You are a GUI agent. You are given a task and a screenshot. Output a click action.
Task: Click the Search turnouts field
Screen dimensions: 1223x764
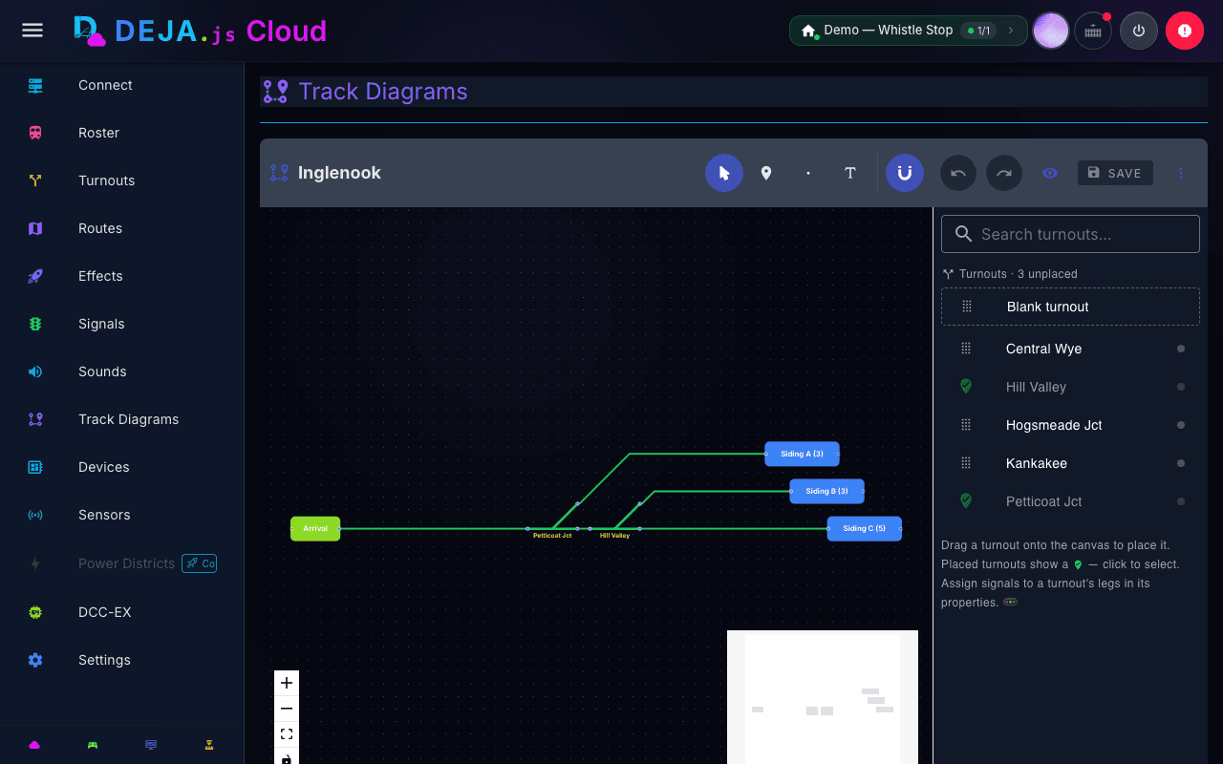1070,234
